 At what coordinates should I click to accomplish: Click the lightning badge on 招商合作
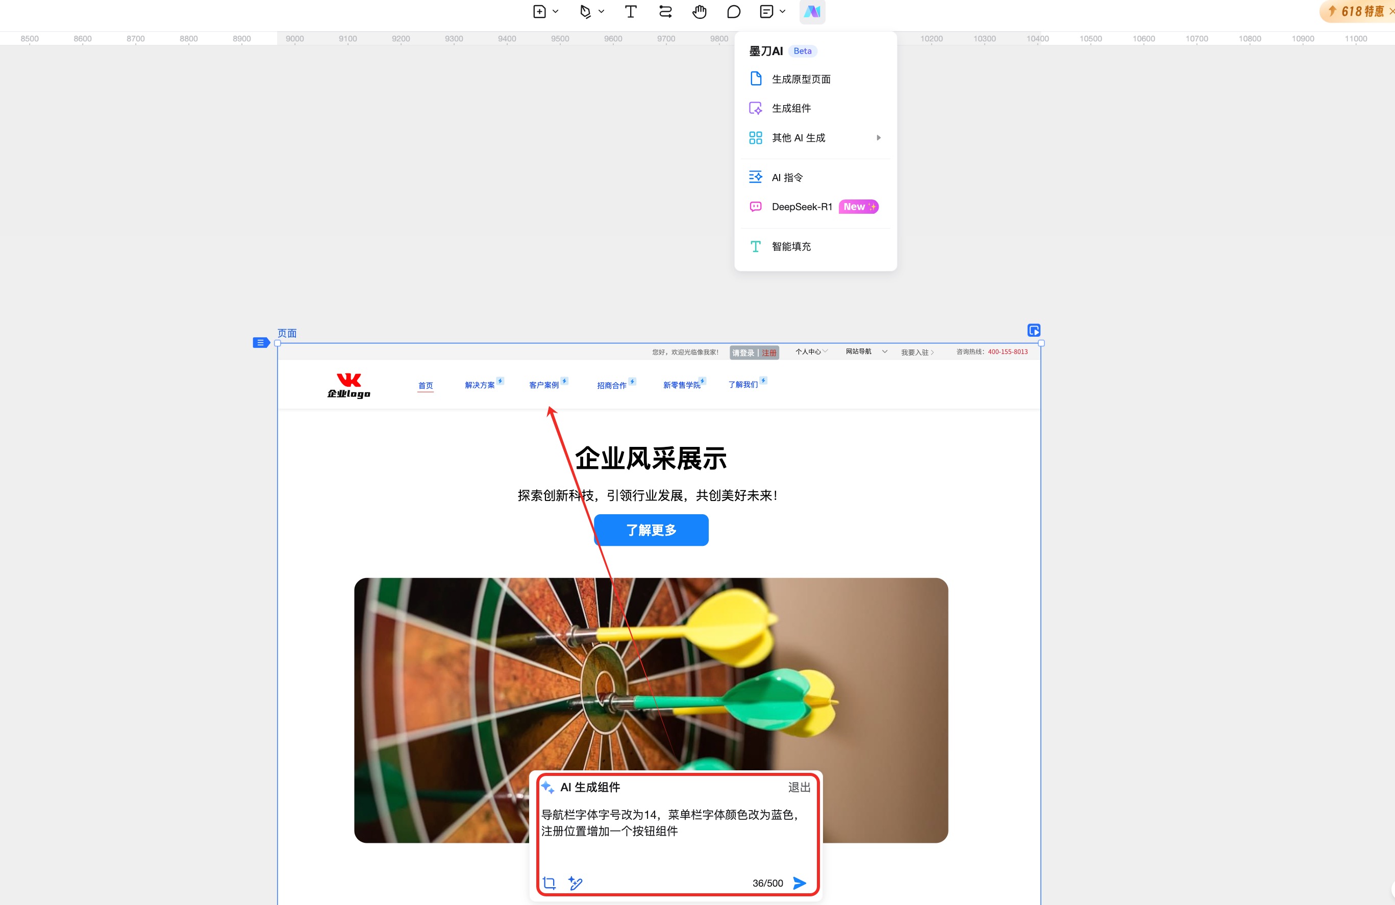click(632, 382)
